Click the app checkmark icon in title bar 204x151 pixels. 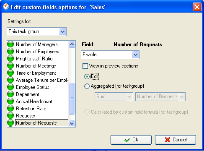tap(6, 7)
